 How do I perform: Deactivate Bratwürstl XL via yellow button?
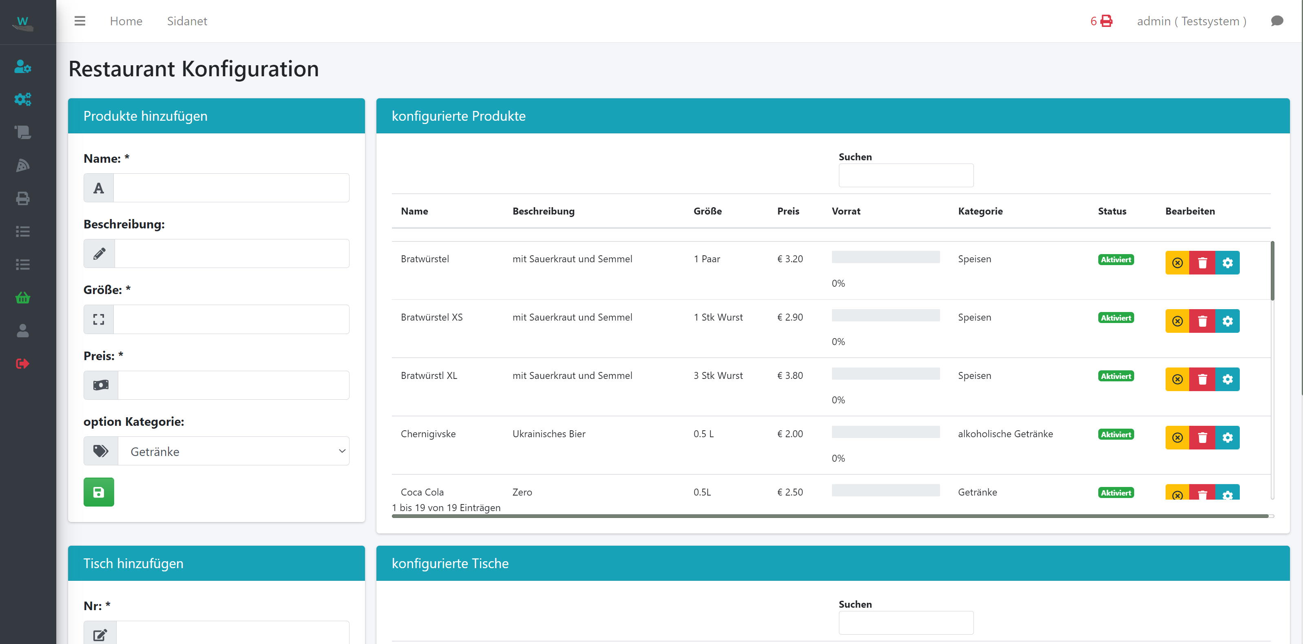tap(1177, 379)
